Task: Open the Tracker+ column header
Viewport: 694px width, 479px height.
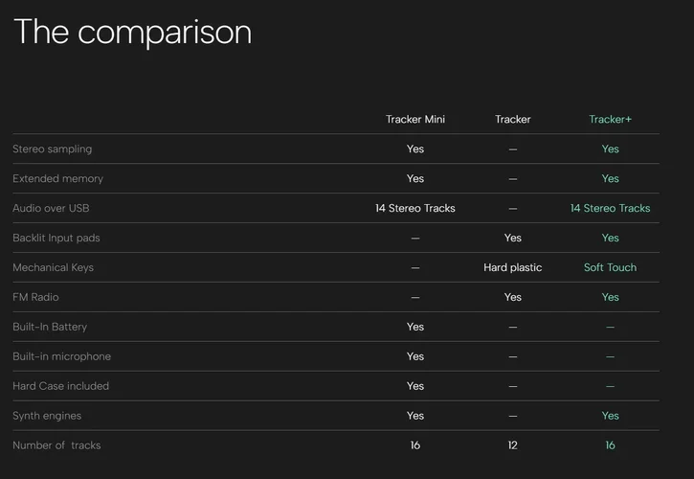Action: (x=610, y=120)
